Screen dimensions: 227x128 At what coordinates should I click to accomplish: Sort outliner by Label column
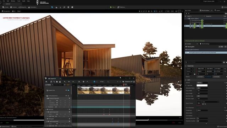pyautogui.click(x=189, y=16)
